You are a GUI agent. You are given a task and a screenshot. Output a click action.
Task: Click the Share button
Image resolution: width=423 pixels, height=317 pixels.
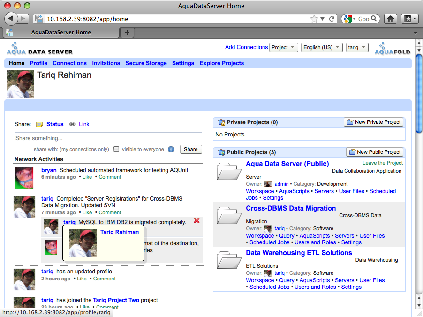click(x=191, y=149)
